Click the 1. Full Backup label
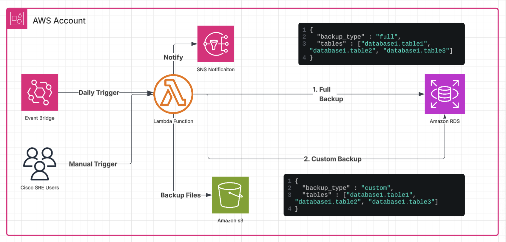The width and height of the screenshot is (506, 242). [x=328, y=94]
